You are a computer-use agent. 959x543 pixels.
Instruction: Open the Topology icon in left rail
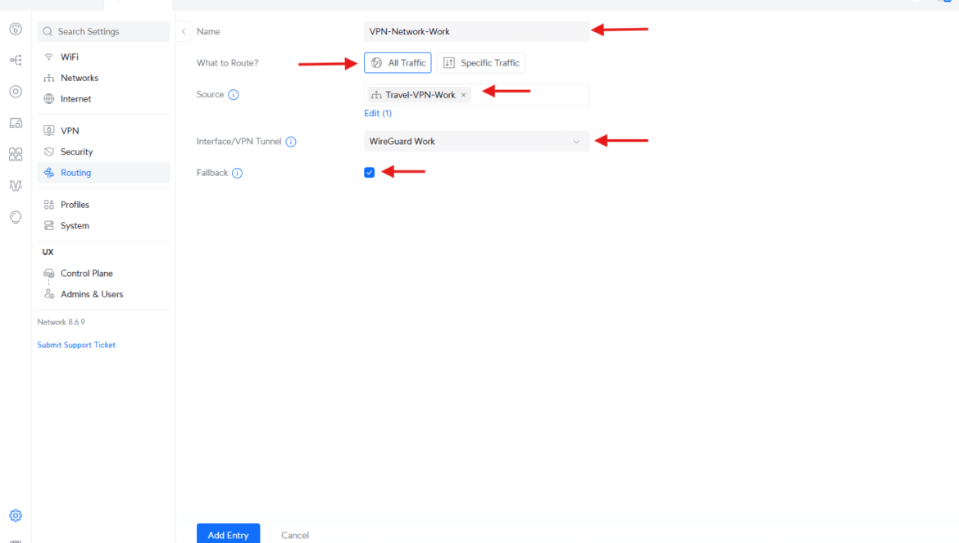click(x=16, y=60)
